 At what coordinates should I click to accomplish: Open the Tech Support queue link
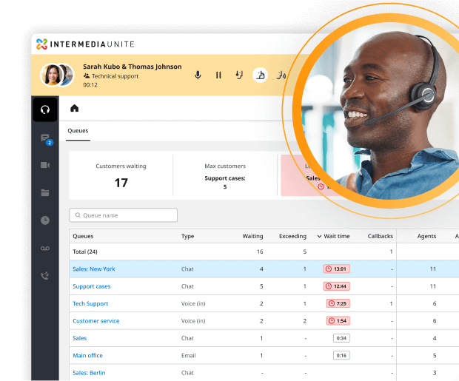pyautogui.click(x=90, y=303)
